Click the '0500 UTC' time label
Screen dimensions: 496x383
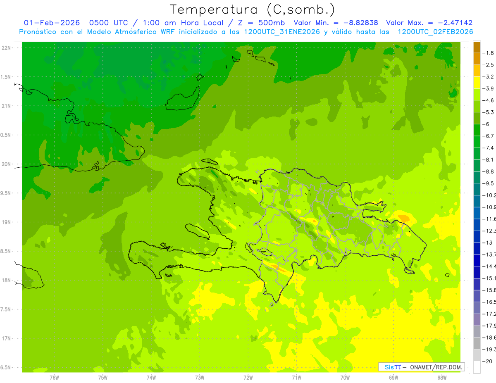[109, 23]
